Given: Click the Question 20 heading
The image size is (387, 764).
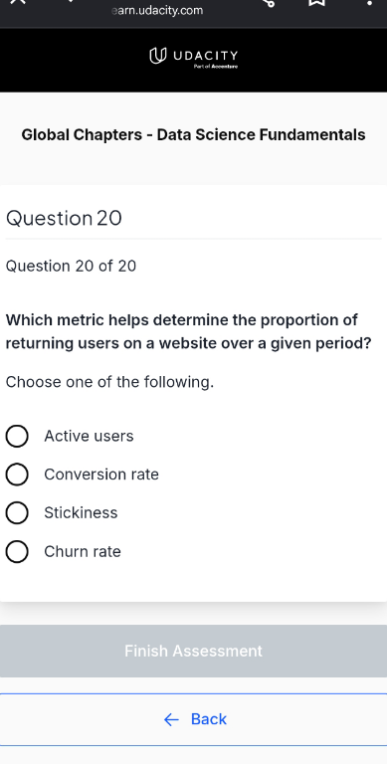Looking at the screenshot, I should point(64,218).
